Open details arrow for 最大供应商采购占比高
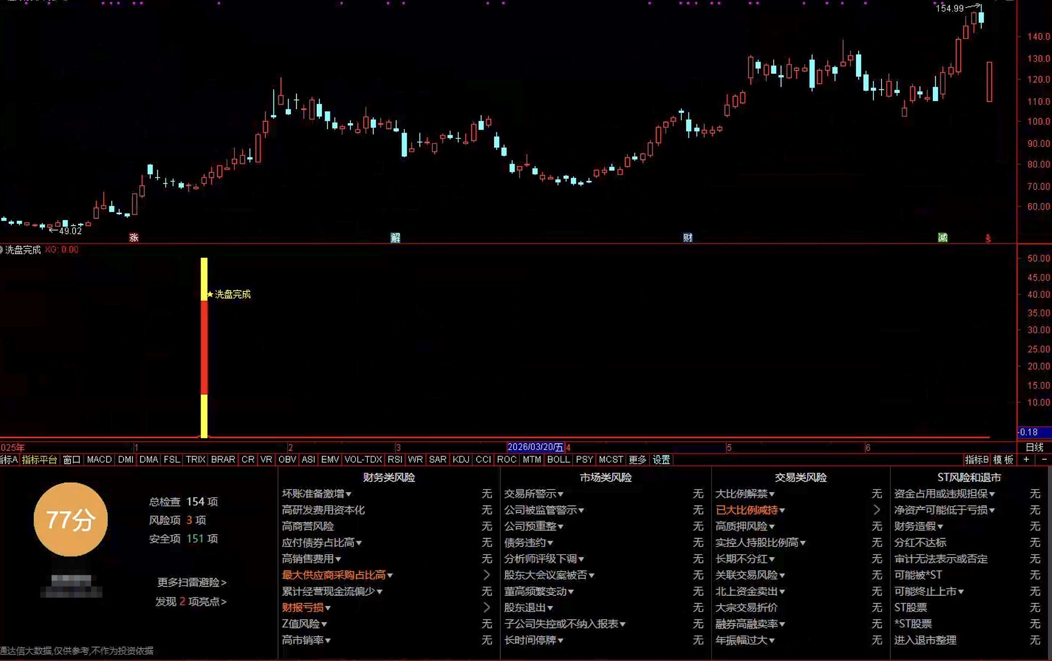The image size is (1052, 661). (486, 575)
